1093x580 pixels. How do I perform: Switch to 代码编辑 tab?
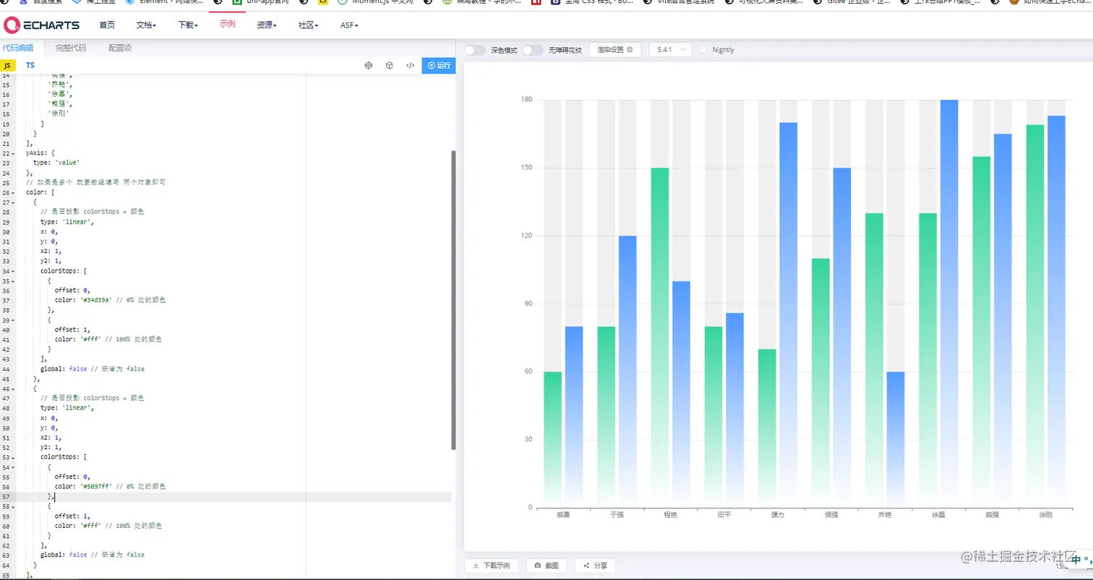pos(17,48)
